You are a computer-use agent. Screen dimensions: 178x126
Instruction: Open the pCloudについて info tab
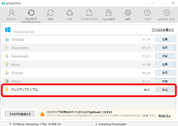[x=167, y=15]
